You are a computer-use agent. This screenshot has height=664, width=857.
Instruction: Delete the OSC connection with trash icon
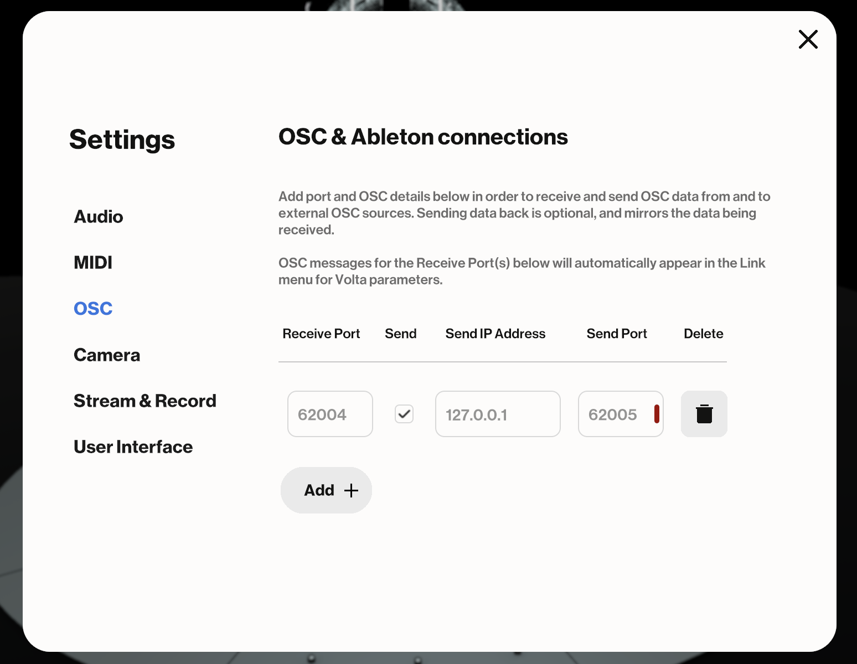tap(704, 414)
